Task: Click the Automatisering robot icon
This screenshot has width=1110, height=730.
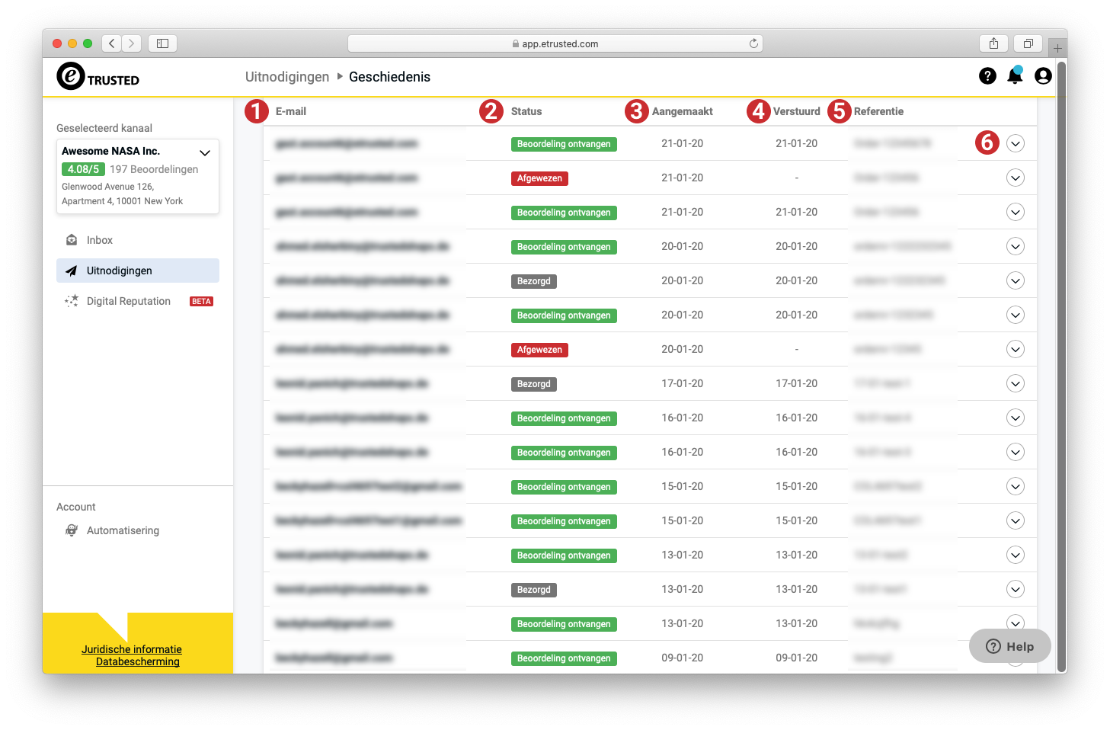Action: 72,530
